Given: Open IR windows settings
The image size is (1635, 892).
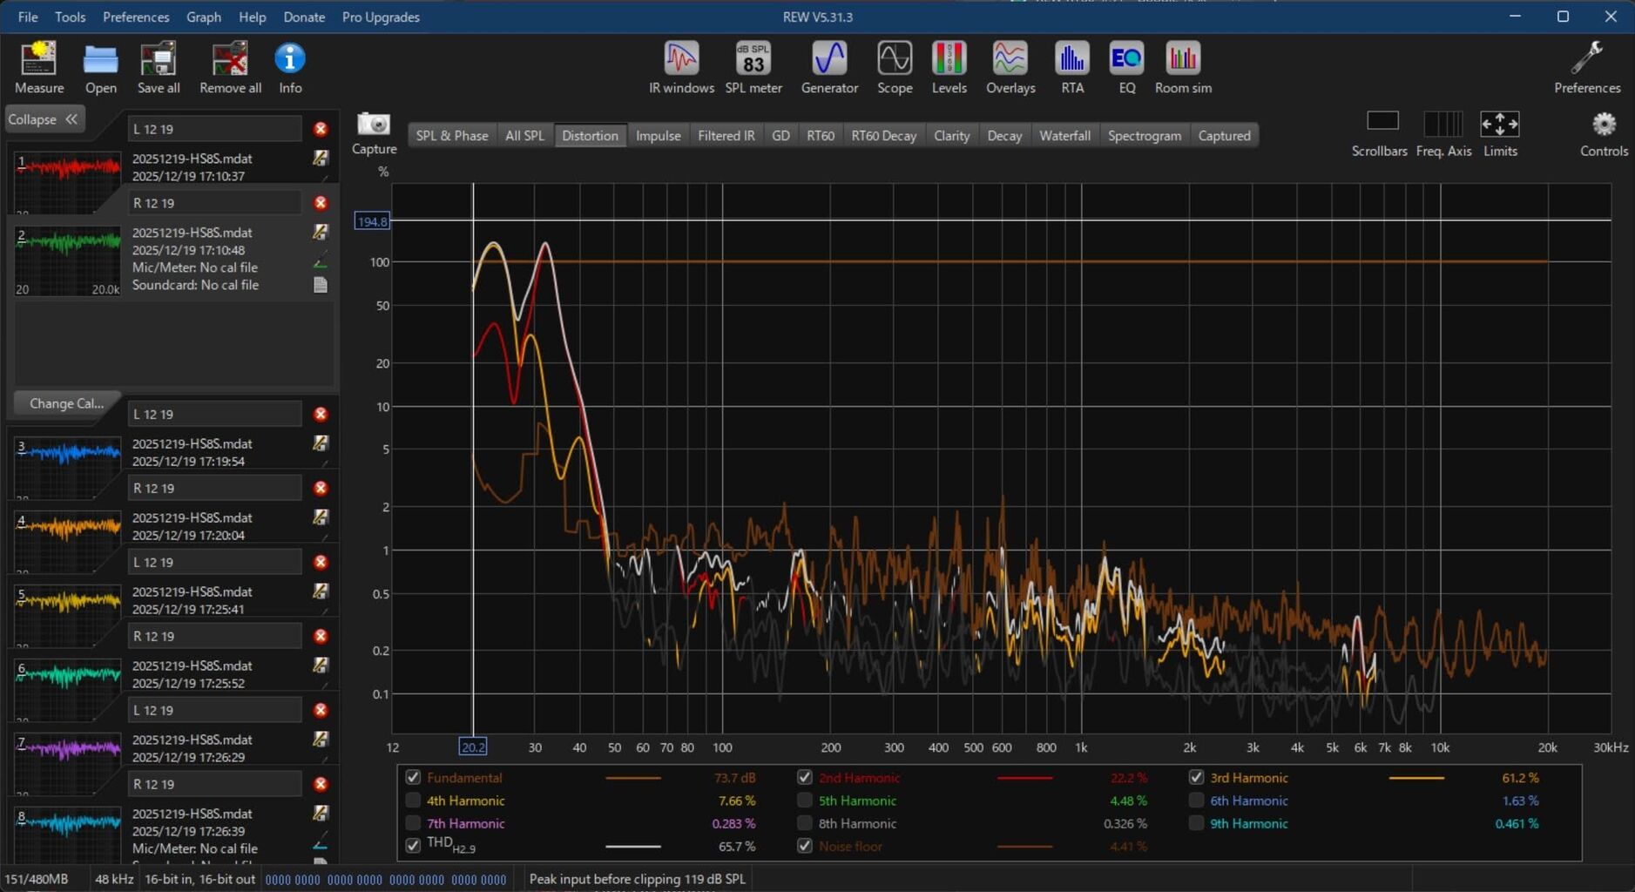Looking at the screenshot, I should [x=681, y=67].
